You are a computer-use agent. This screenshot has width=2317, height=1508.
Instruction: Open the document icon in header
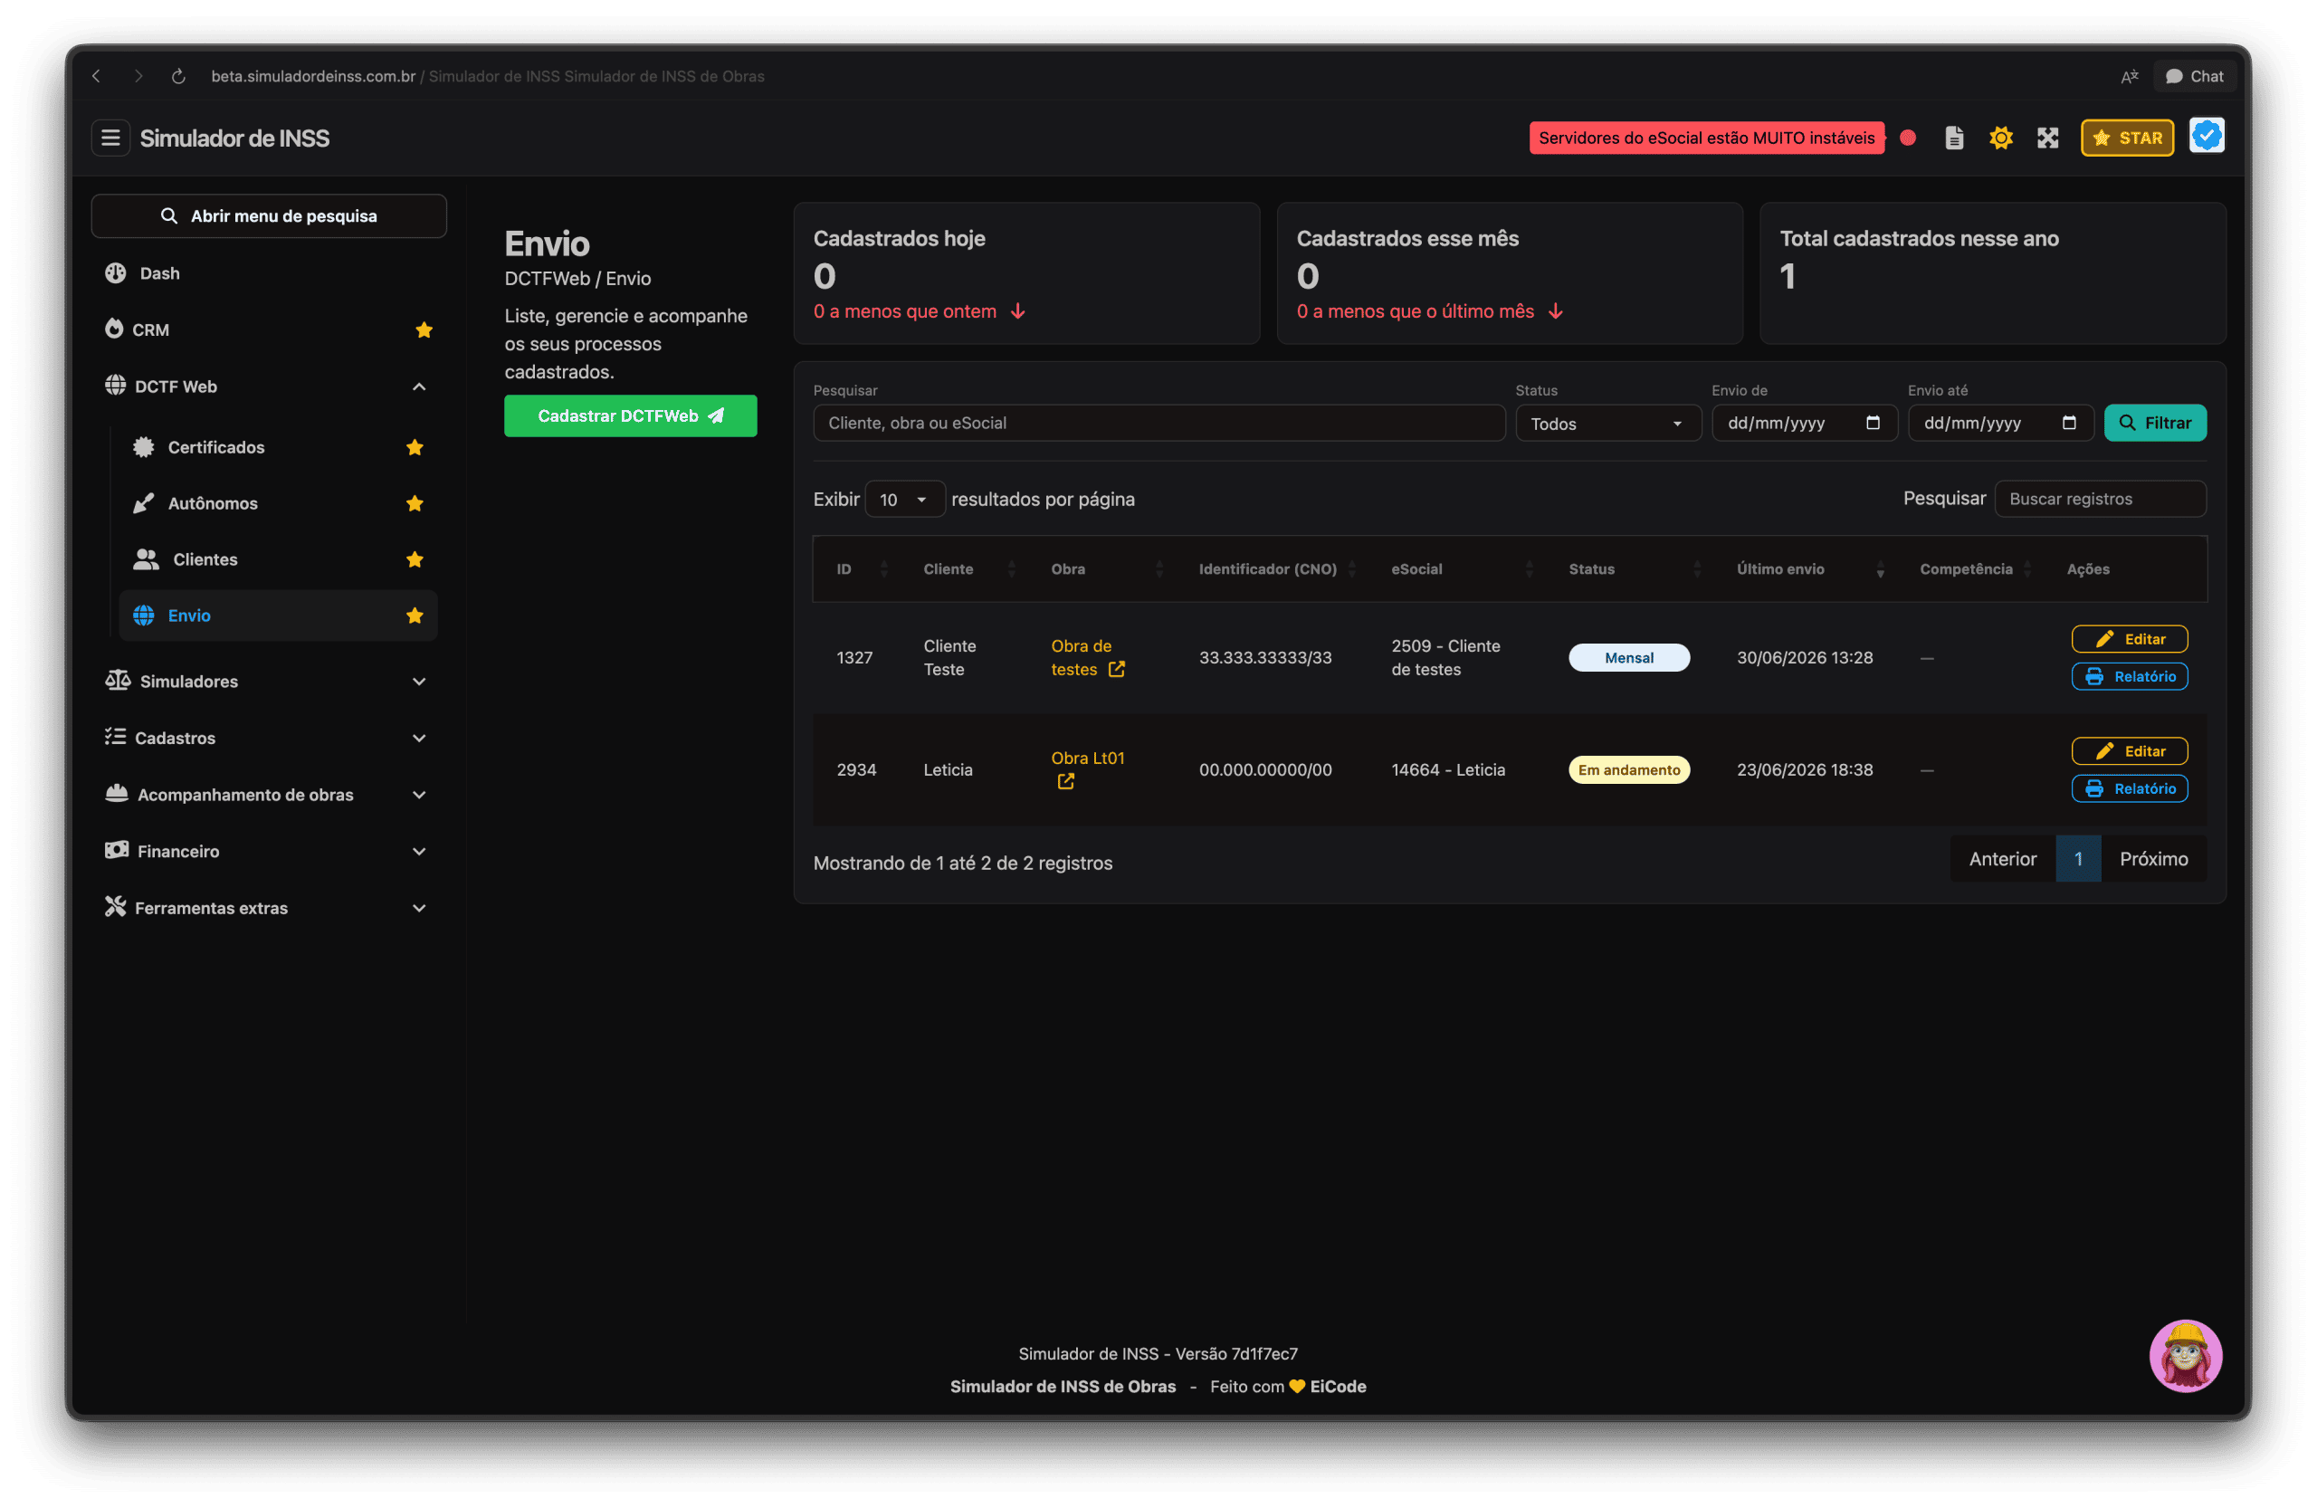(1954, 138)
